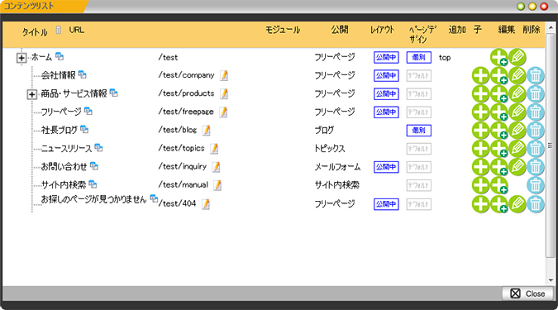Viewport: 558px width, 310px height.
Task: Expand the 商品・サービス情報 tree node
Action: click(x=31, y=94)
